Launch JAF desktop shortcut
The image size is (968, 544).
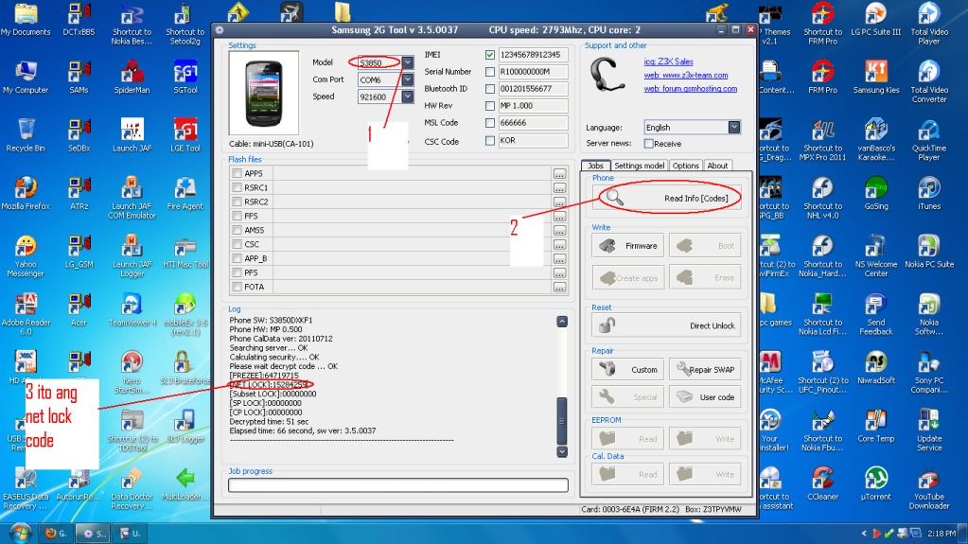[132, 134]
